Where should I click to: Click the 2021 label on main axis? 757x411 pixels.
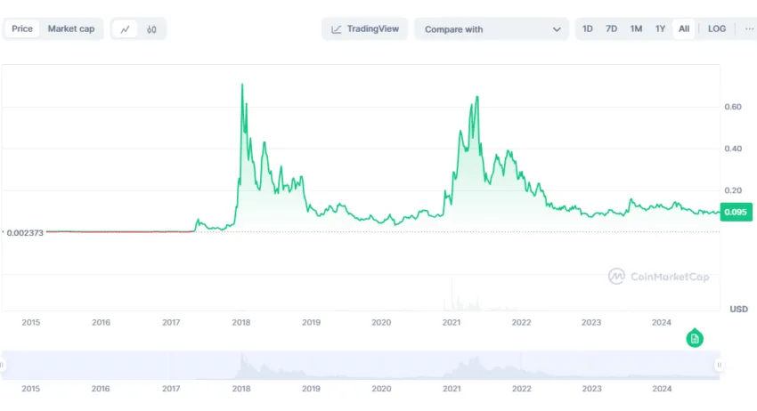[x=452, y=322]
